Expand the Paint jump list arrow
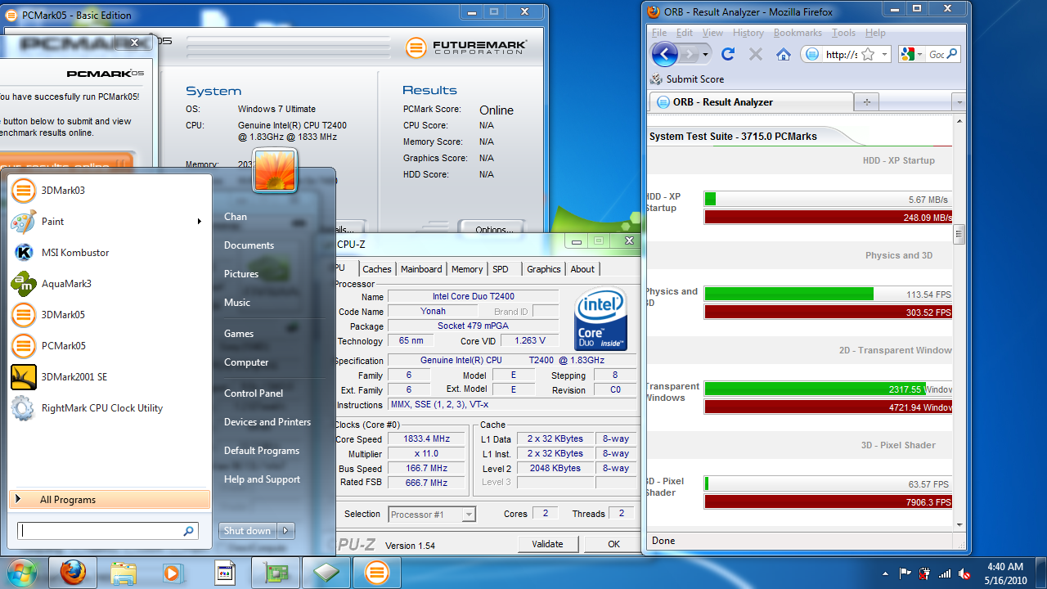The image size is (1047, 589). click(x=200, y=222)
